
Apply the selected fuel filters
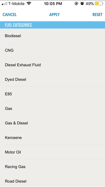(x=54, y=15)
